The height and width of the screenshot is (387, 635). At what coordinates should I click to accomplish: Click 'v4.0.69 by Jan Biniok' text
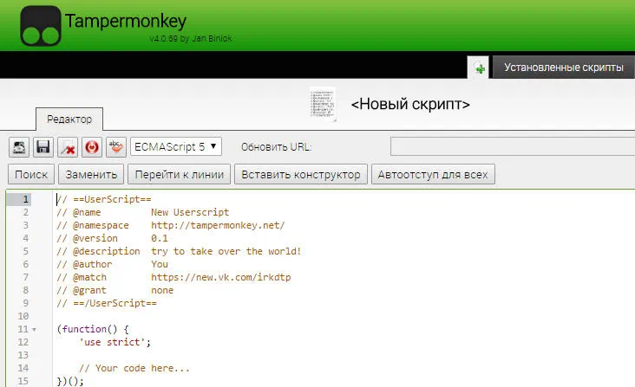point(191,38)
